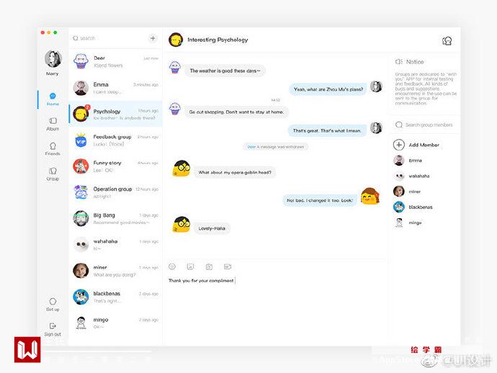Click the Search group members field

(424, 125)
